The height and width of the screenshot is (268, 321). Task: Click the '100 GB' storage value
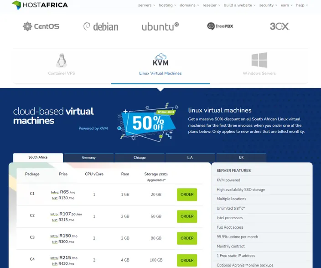tap(156, 260)
